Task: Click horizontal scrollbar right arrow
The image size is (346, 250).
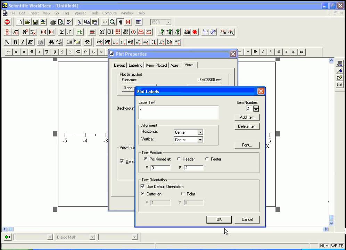Action: coord(326,229)
